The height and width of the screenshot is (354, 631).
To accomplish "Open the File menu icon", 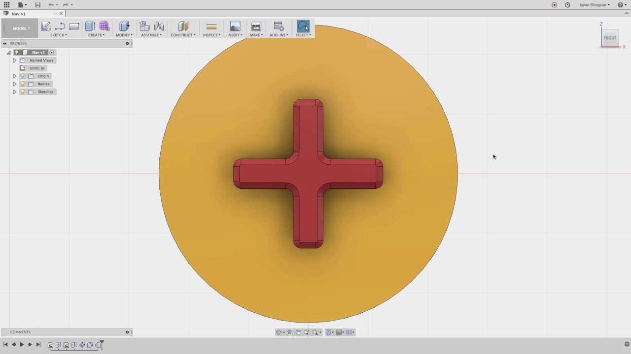I will [22, 5].
